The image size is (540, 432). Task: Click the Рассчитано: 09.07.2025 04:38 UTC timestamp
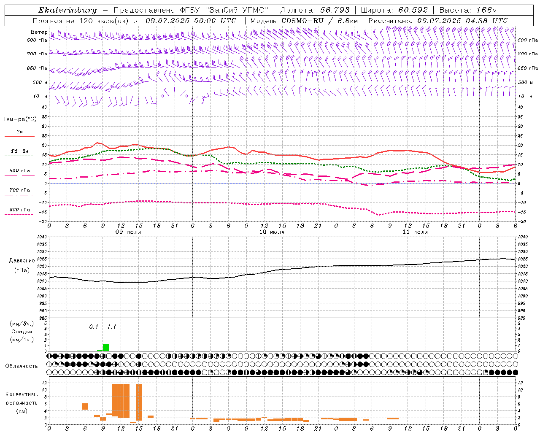point(438,21)
